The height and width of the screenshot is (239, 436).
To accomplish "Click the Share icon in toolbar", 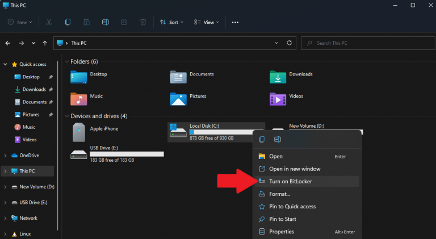I will tap(124, 22).
